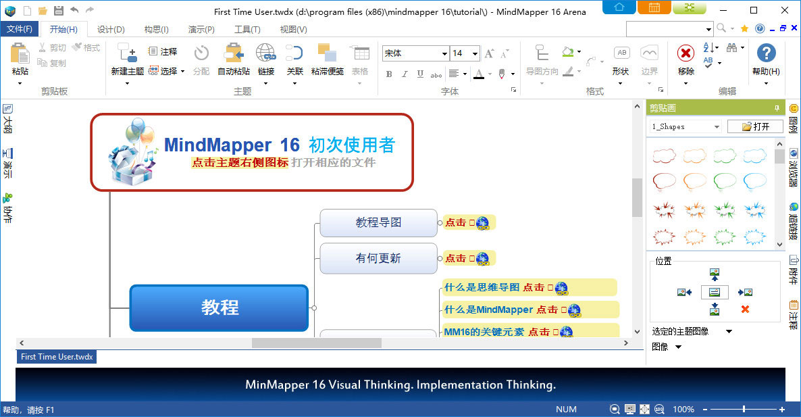Open Help with the blue question mark

click(766, 53)
